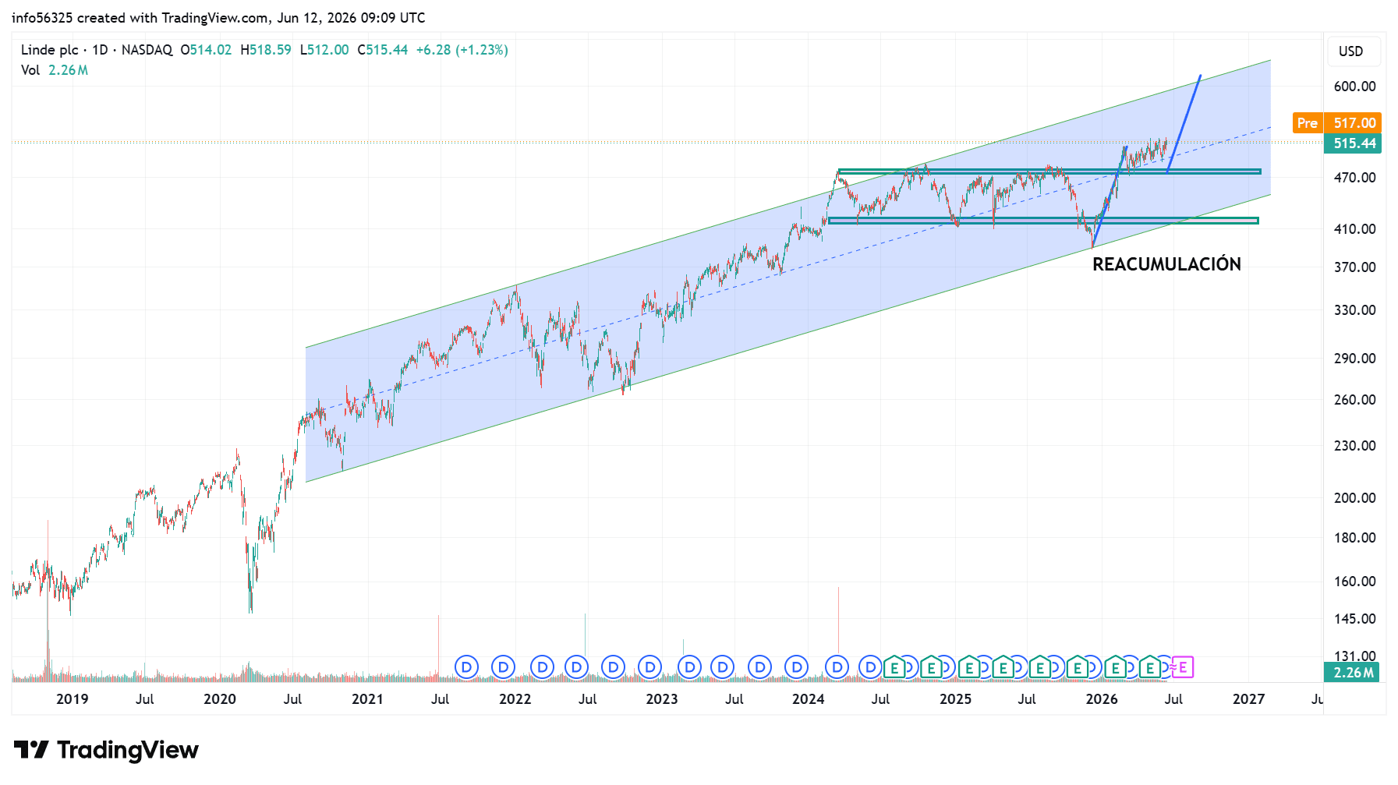Click the Vol 2.26M volume indicator label

click(x=55, y=70)
